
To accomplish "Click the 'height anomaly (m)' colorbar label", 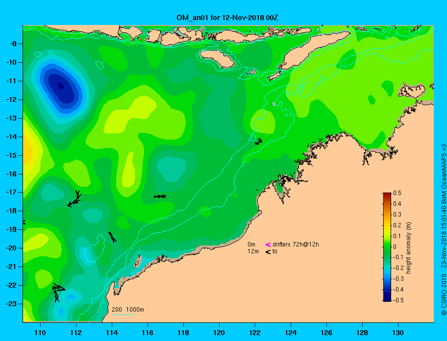I will click(408, 248).
